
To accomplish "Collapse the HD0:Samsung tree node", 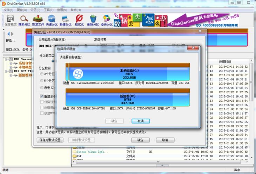I will pos(6,59).
